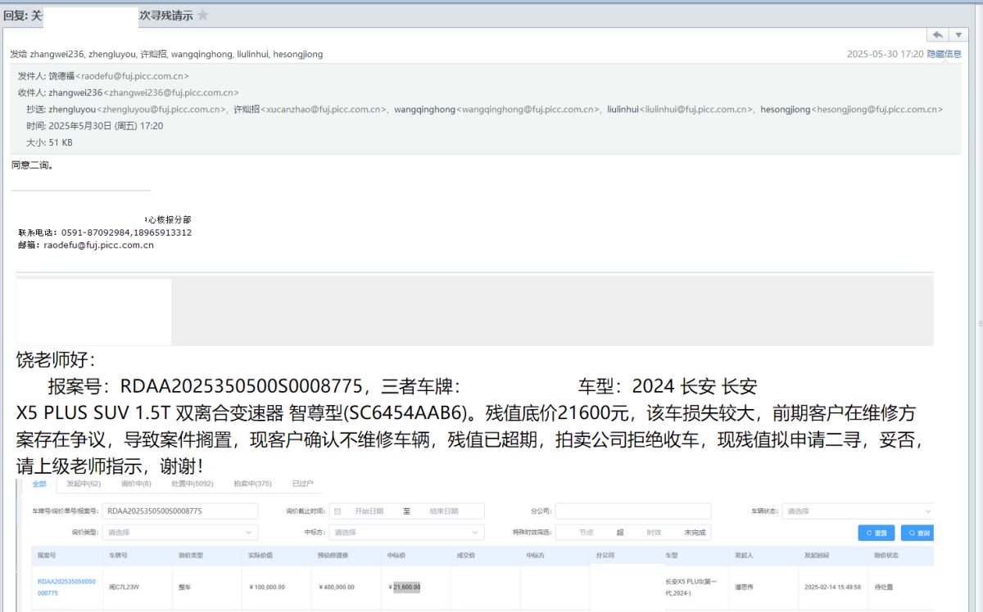The height and width of the screenshot is (612, 983).
Task: Open the more actions arrow beside reply
Action: [x=958, y=34]
